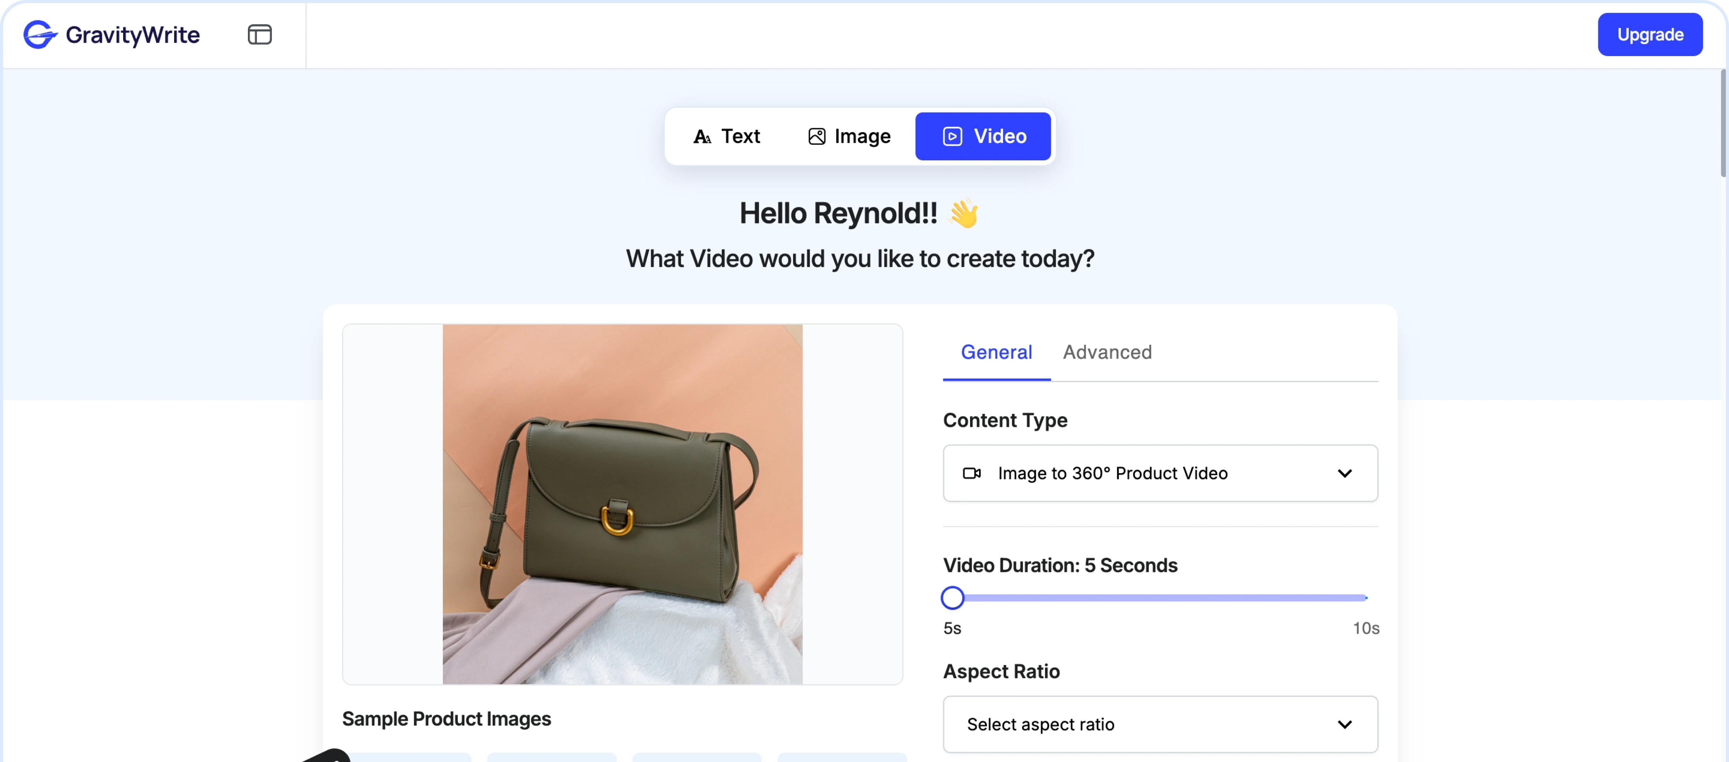Click camera icon in Content Type field
This screenshot has width=1729, height=762.
(971, 474)
